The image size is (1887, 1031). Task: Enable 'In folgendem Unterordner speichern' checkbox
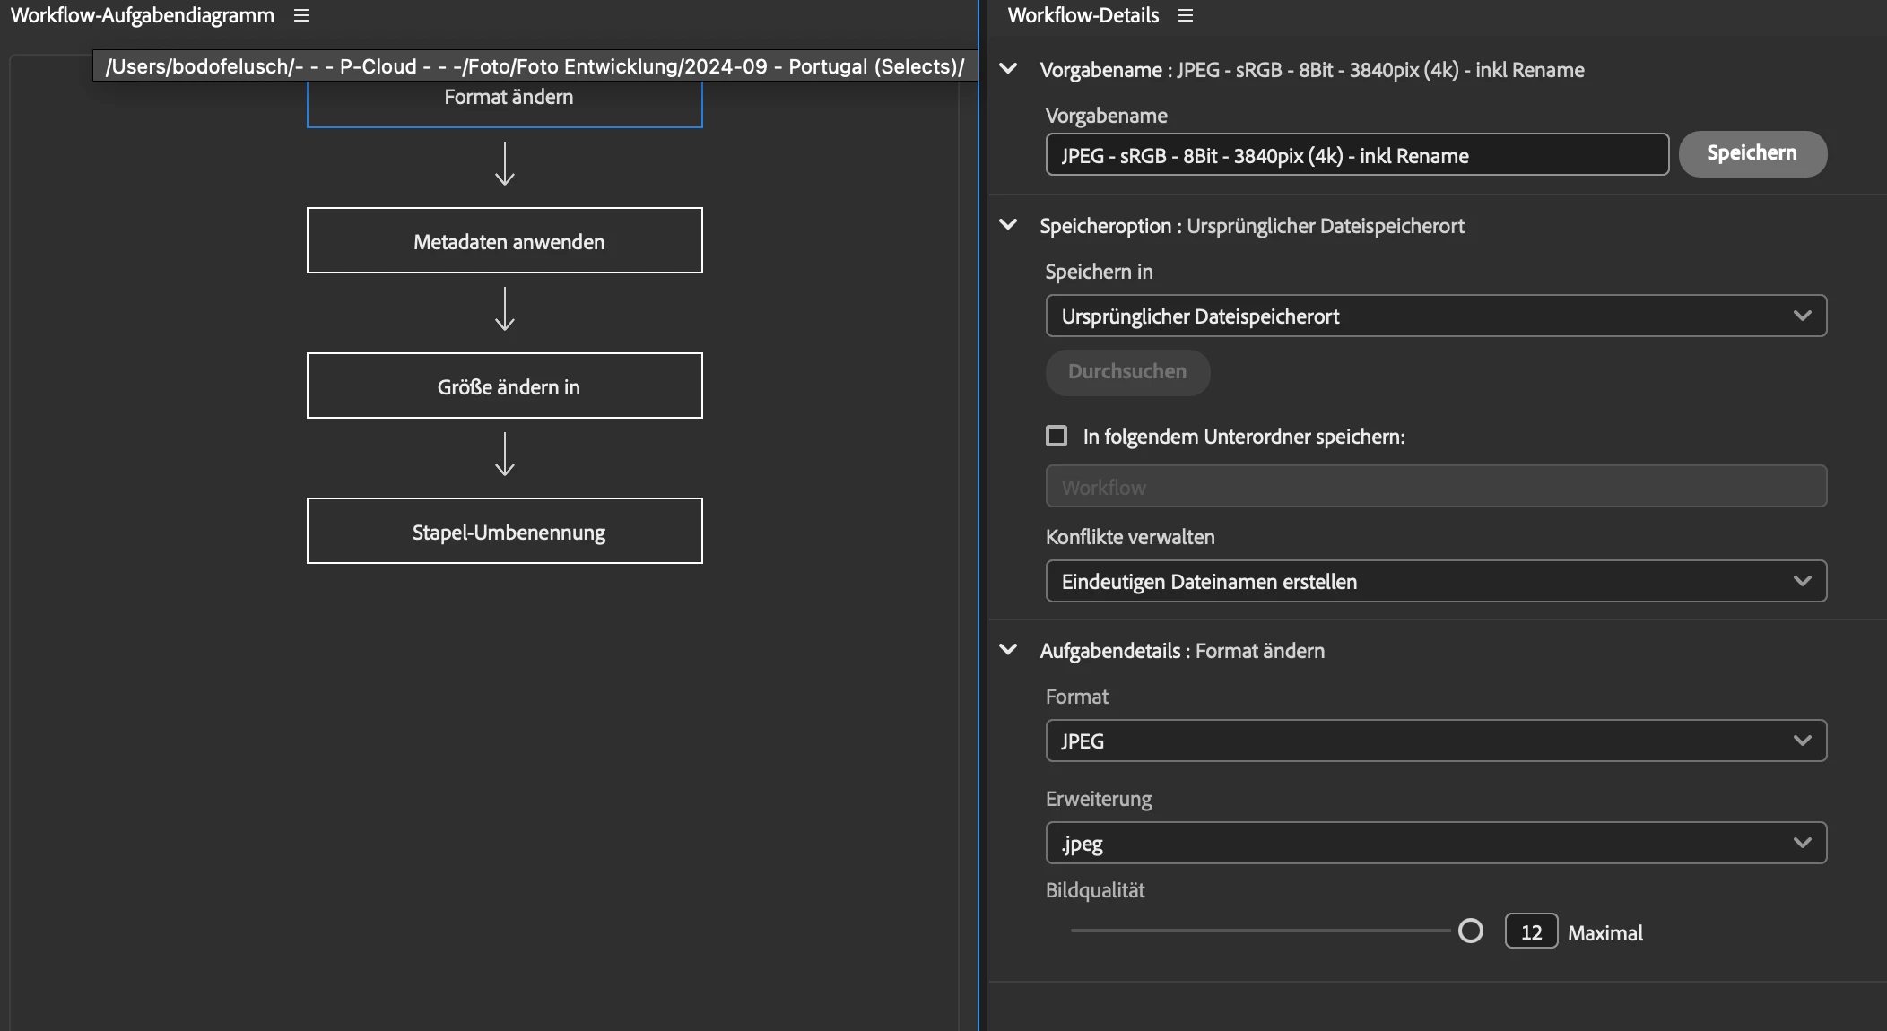(x=1057, y=436)
